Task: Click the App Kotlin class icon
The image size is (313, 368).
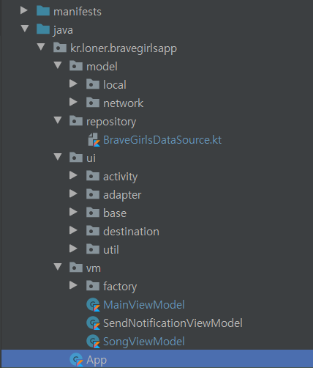Action: (77, 360)
